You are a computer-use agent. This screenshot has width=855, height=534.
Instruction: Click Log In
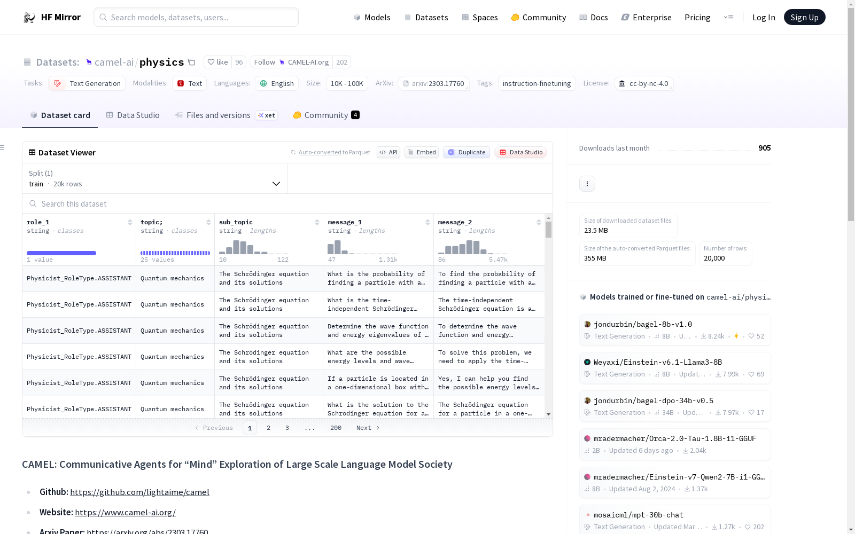tap(764, 18)
